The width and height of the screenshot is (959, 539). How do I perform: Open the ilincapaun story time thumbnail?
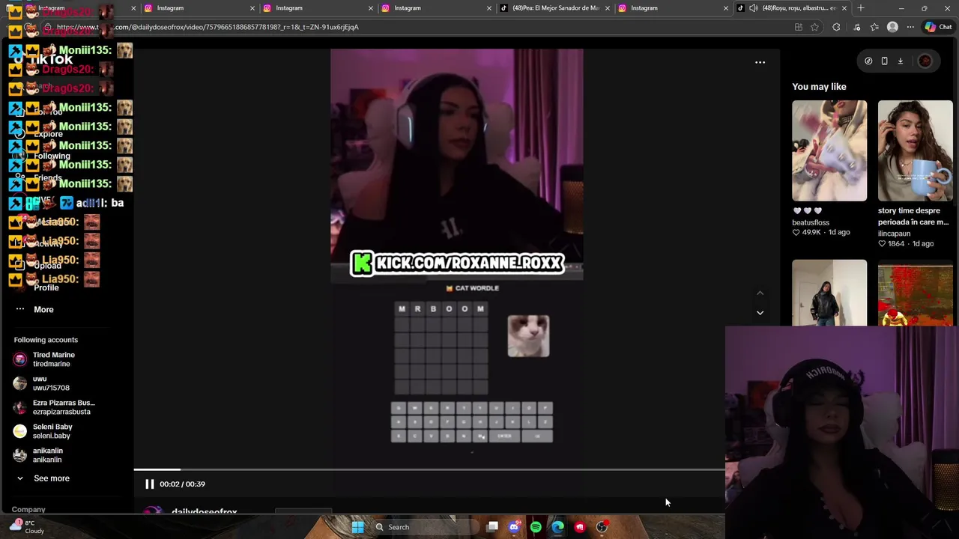click(x=916, y=150)
